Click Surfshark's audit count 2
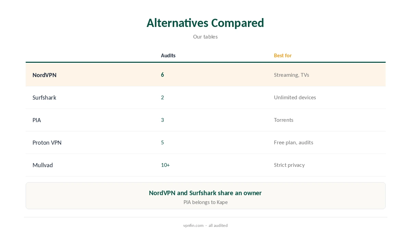Screen dimensions: 411x232 pos(162,97)
